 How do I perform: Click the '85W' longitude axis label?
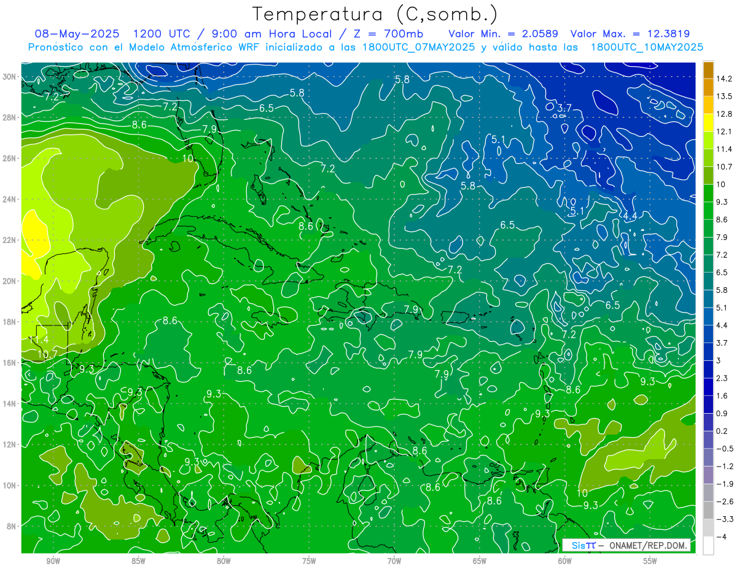coord(138,561)
